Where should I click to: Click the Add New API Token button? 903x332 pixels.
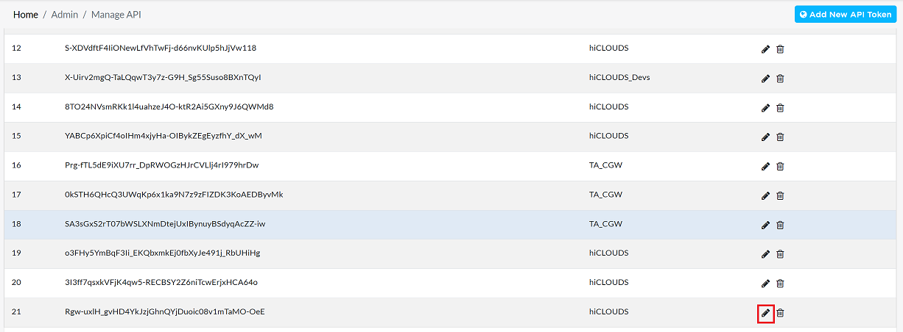pyautogui.click(x=846, y=14)
